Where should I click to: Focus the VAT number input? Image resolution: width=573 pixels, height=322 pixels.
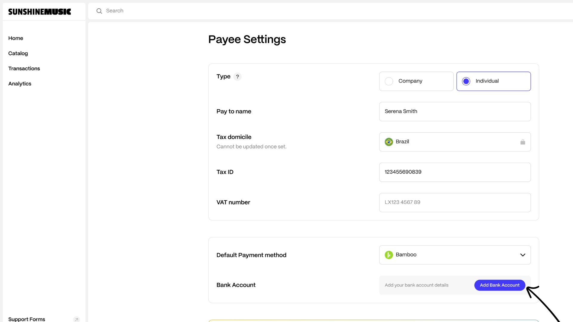coord(455,202)
